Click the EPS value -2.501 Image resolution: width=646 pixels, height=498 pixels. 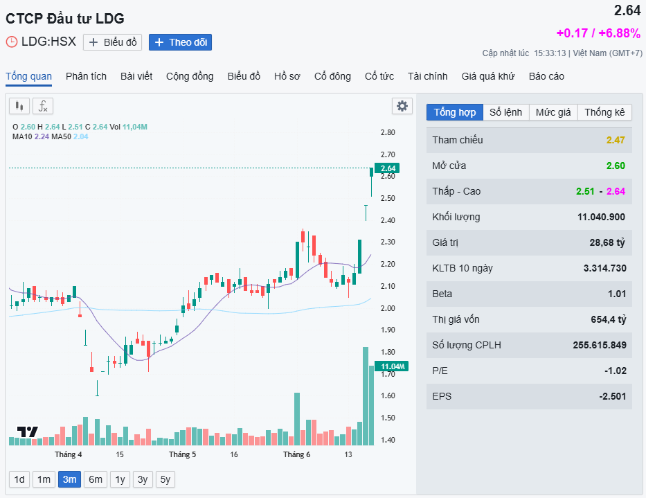tap(613, 396)
